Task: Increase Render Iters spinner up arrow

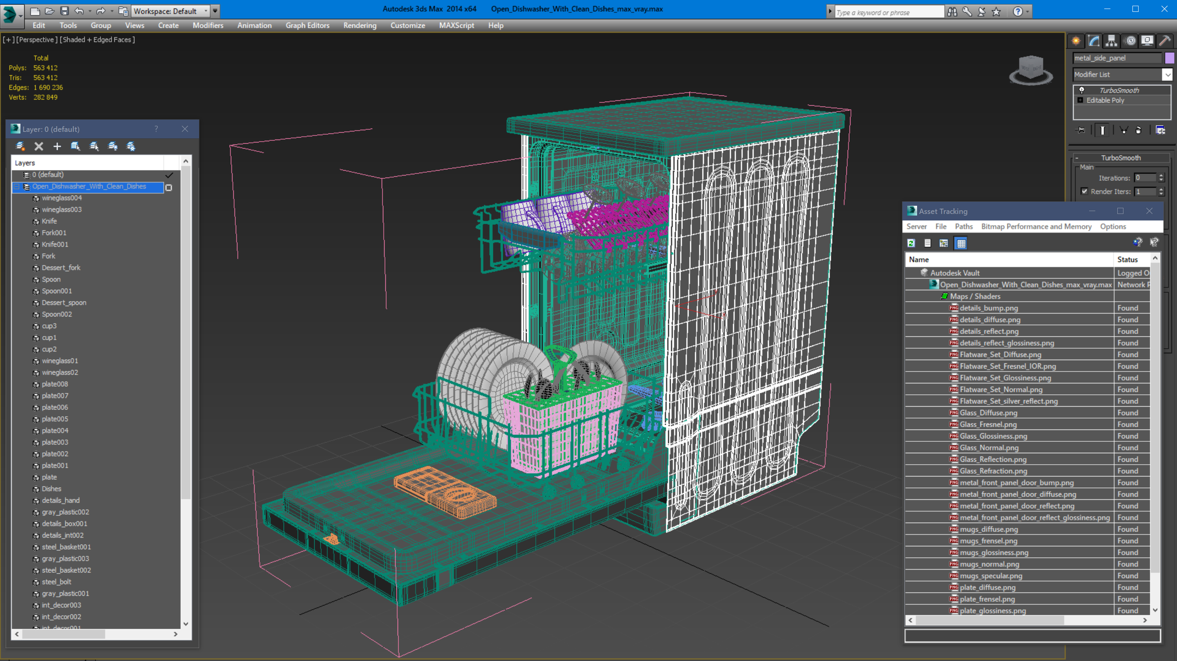Action: [x=1161, y=189]
